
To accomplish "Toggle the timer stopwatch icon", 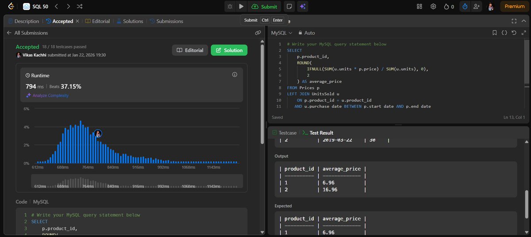I will [x=465, y=7].
